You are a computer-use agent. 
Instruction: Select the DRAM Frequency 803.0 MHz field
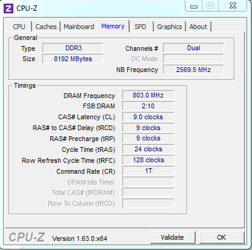148,95
